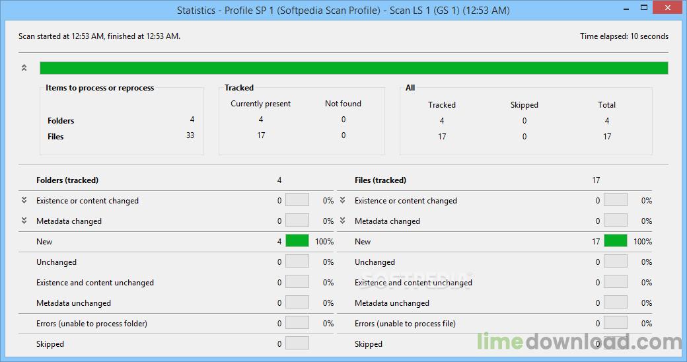The width and height of the screenshot is (687, 362).
Task: Minimize the Statistics window
Action: (x=626, y=8)
